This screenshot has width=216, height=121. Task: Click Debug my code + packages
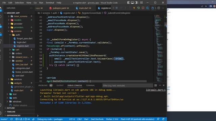[x=50, y=119]
